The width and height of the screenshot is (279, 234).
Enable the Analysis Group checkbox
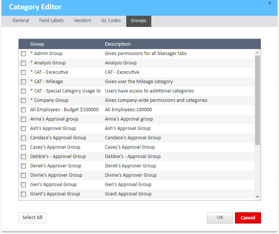click(24, 63)
